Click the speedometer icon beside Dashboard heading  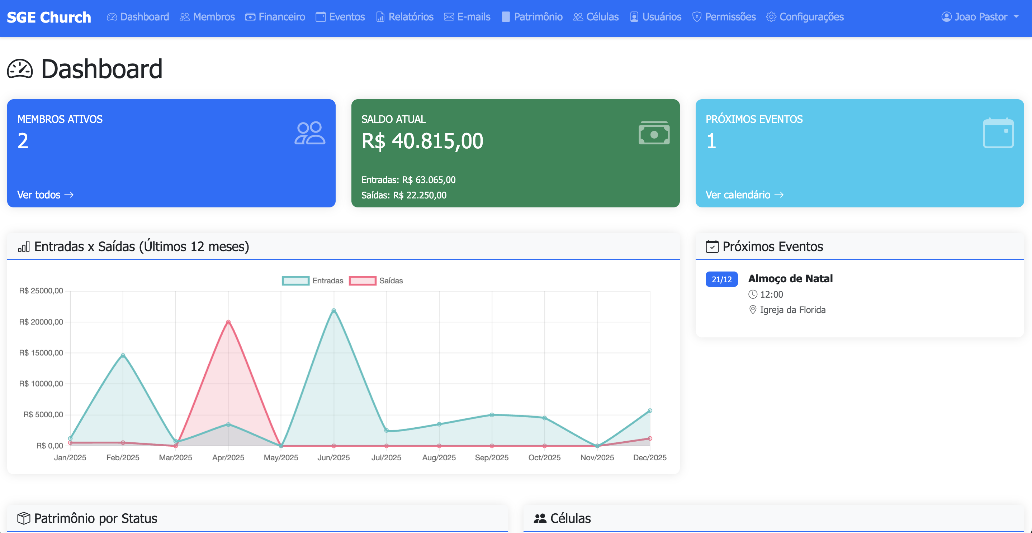click(20, 69)
